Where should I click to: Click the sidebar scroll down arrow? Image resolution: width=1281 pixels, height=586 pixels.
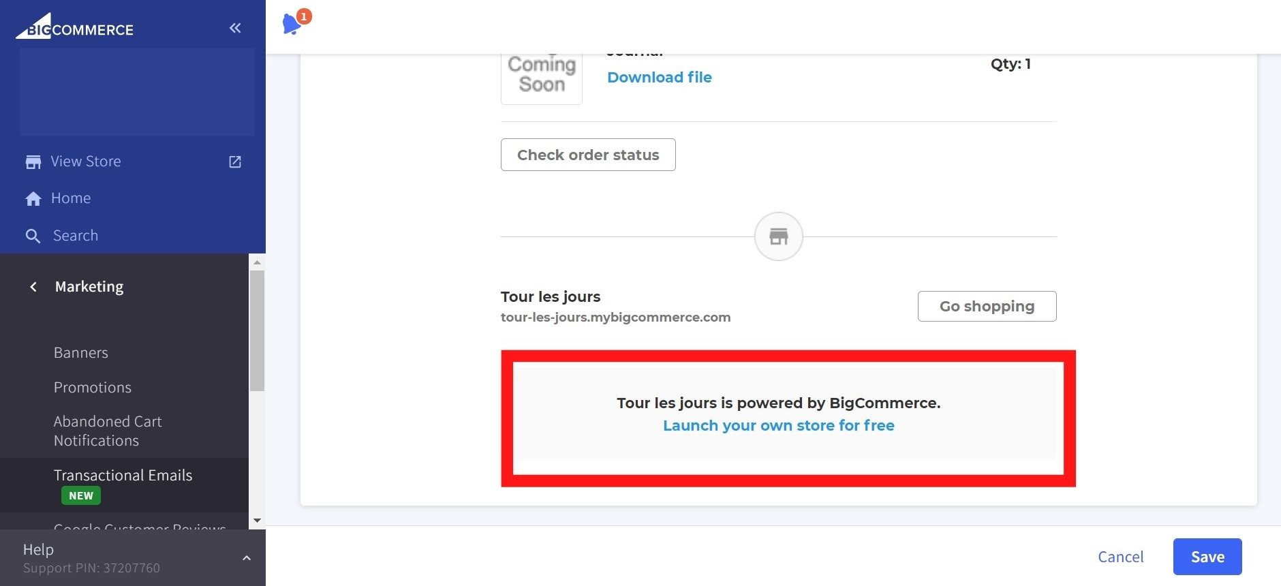(x=257, y=521)
